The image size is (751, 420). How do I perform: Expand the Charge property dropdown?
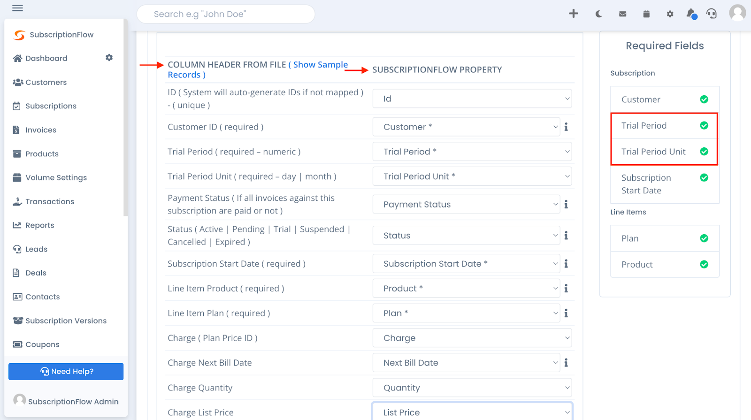[x=472, y=338]
